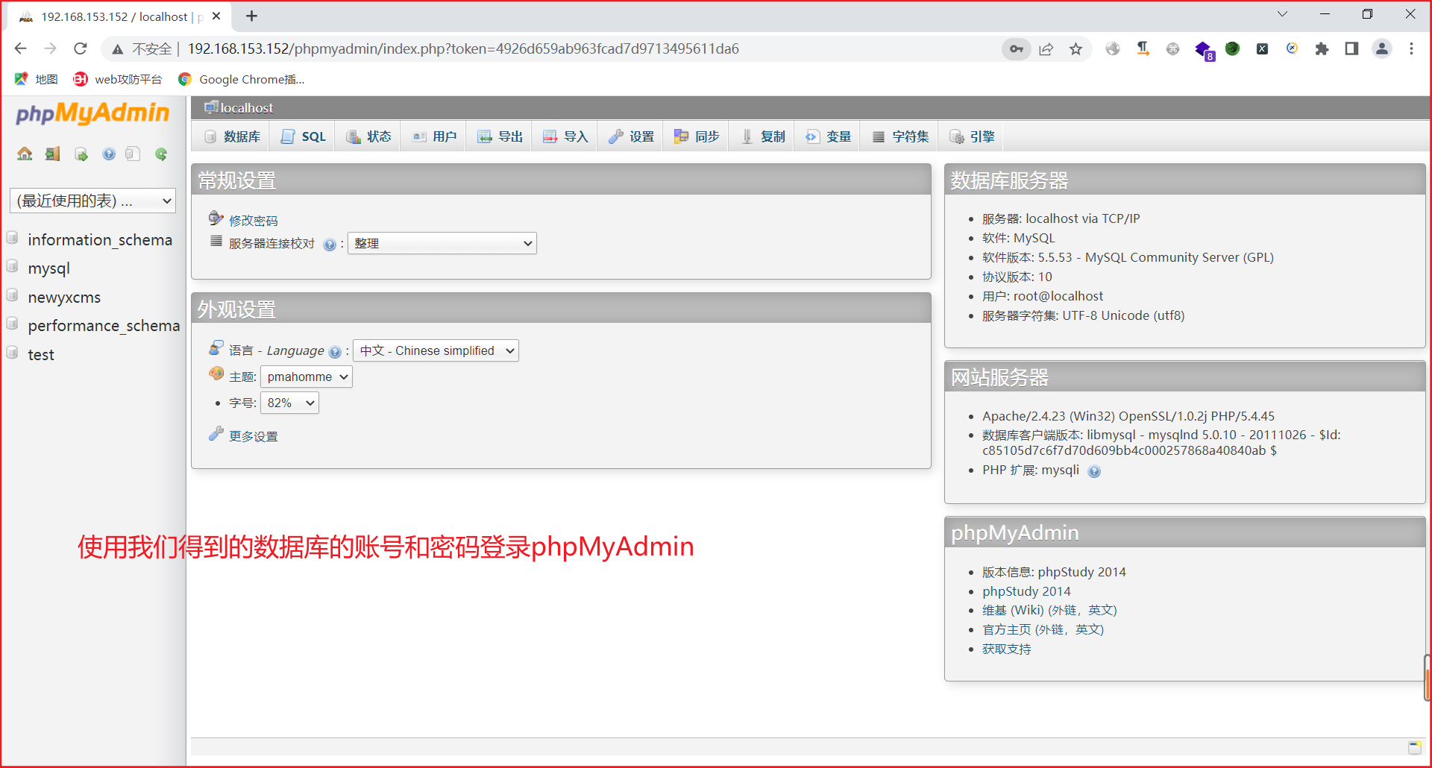Open the query window icon in sidebar
The image size is (1432, 768).
(81, 154)
